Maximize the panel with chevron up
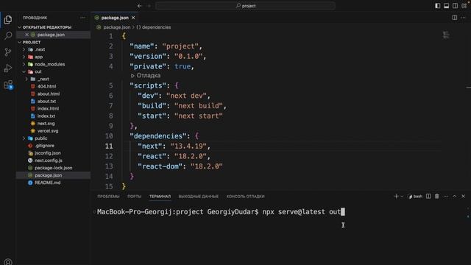The image size is (471, 265). pyautogui.click(x=455, y=197)
